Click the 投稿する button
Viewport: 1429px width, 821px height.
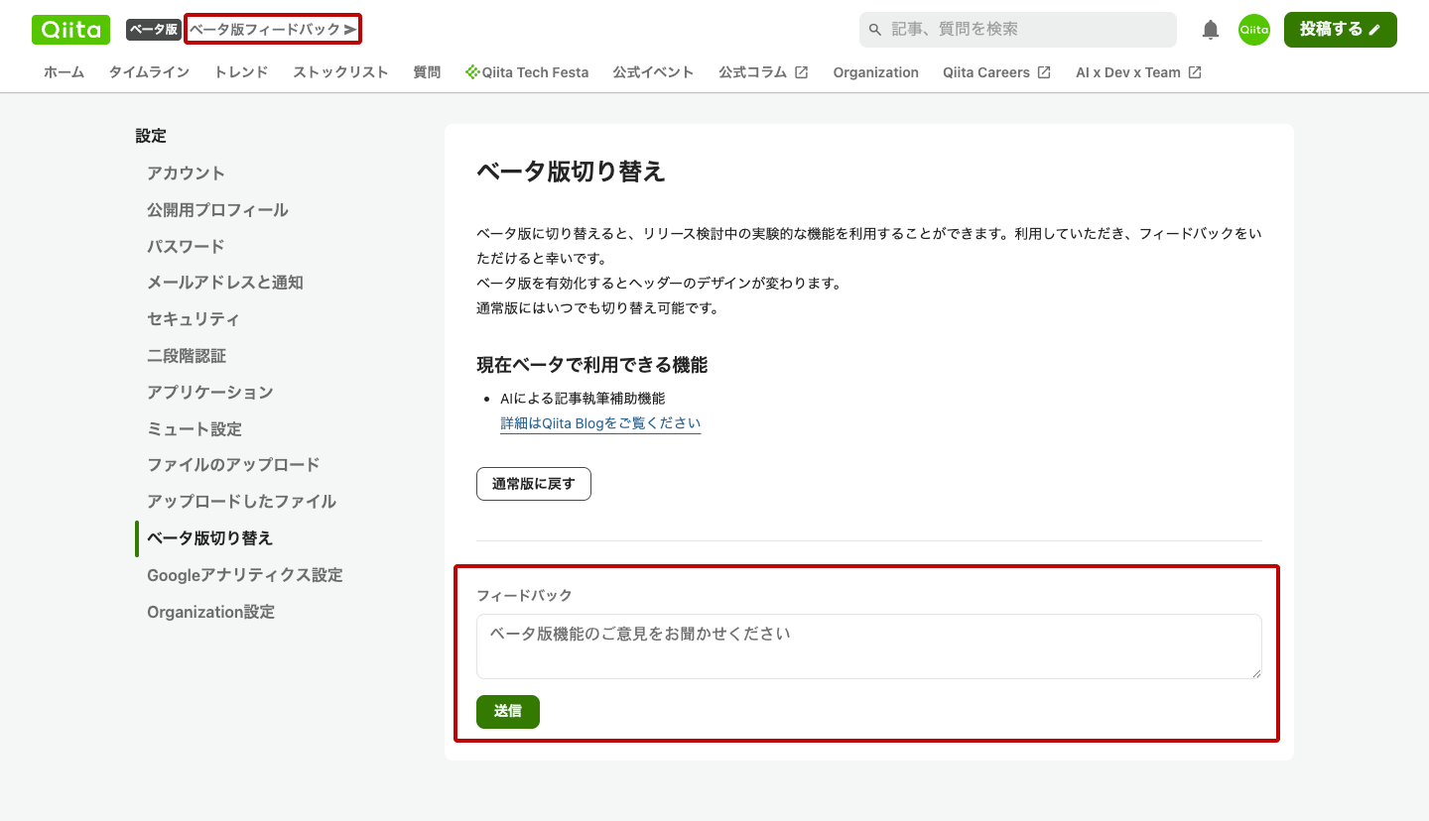click(x=1341, y=30)
